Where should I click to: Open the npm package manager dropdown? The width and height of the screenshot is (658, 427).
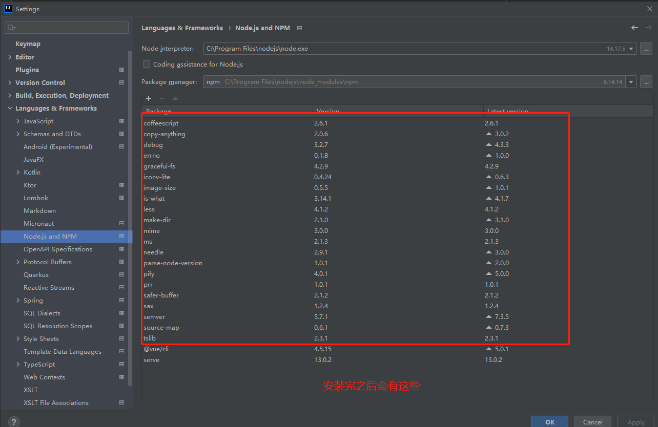[631, 81]
